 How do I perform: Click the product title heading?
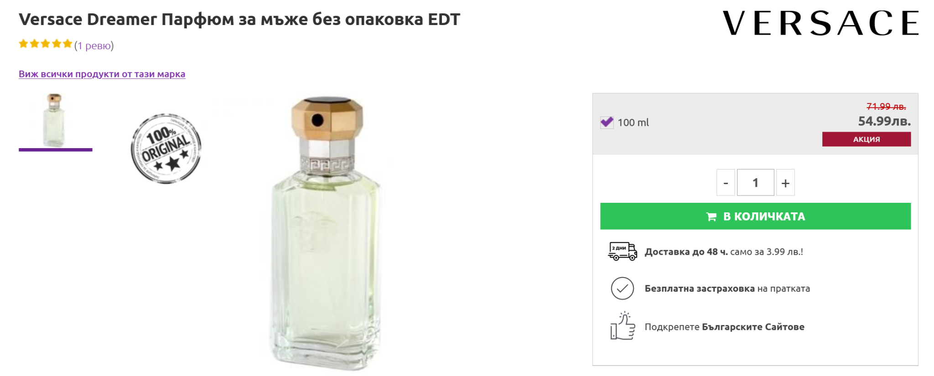click(239, 20)
